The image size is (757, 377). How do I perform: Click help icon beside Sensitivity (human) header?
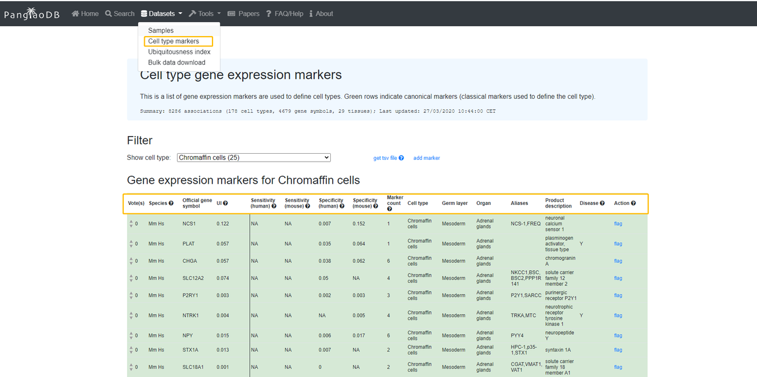pyautogui.click(x=273, y=206)
